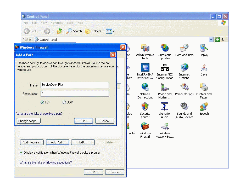Image resolution: width=246 pixels, height=186 pixels.
Task: Open the Help menu
Action: pyautogui.click(x=80, y=23)
